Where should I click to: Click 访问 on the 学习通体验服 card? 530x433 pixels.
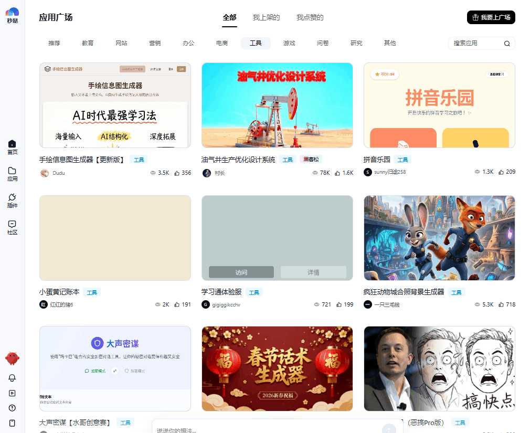tap(241, 272)
